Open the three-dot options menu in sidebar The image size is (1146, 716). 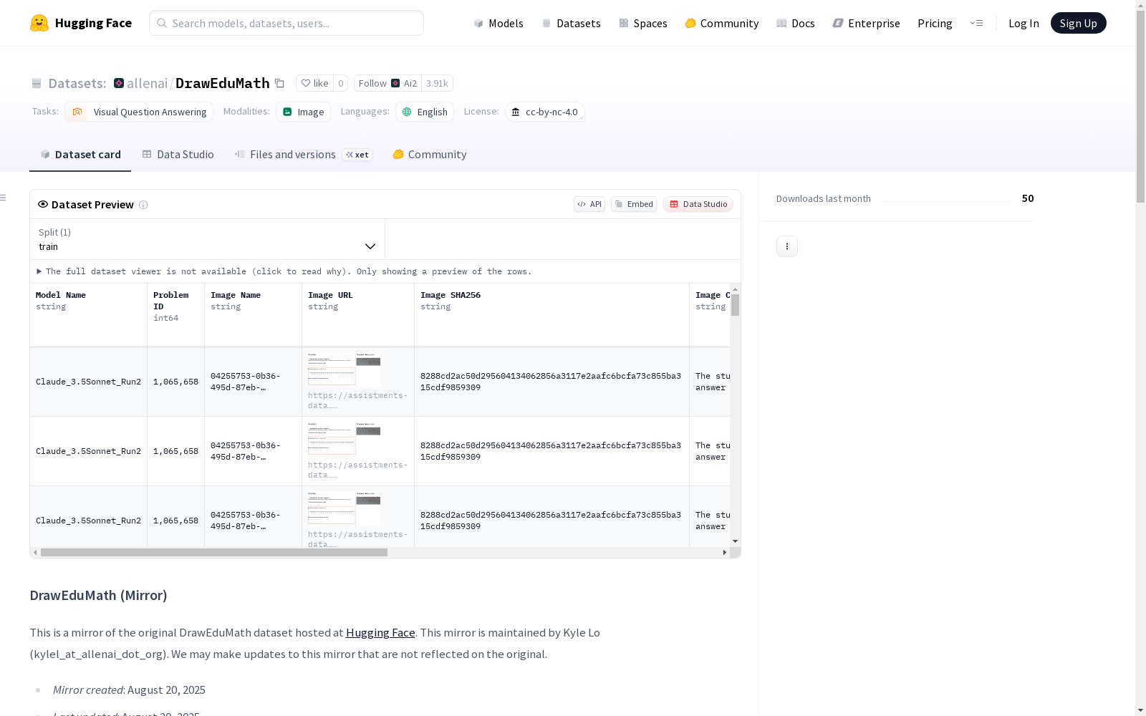[x=787, y=246]
